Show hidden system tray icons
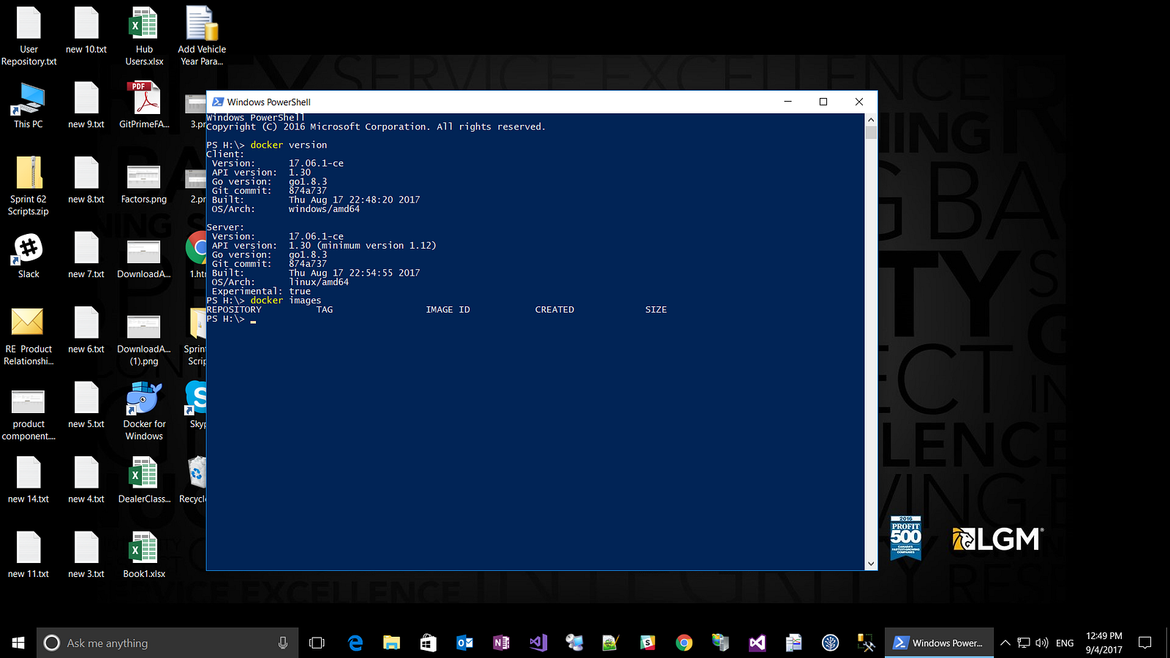This screenshot has width=1170, height=658. tap(1005, 643)
